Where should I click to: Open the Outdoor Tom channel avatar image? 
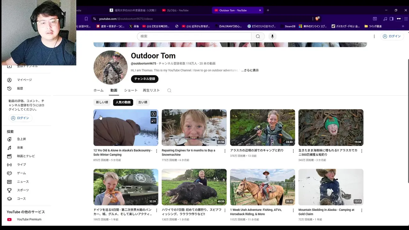click(x=110, y=67)
